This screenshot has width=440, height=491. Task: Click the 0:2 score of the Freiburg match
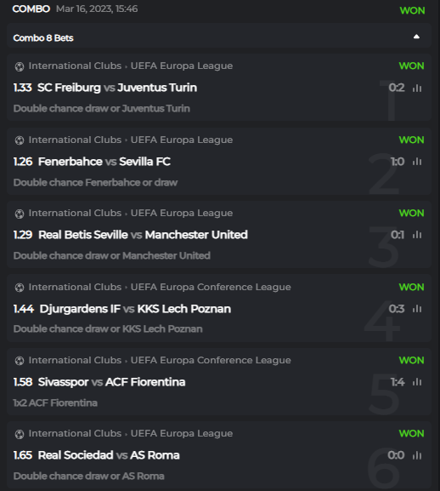[x=397, y=88]
